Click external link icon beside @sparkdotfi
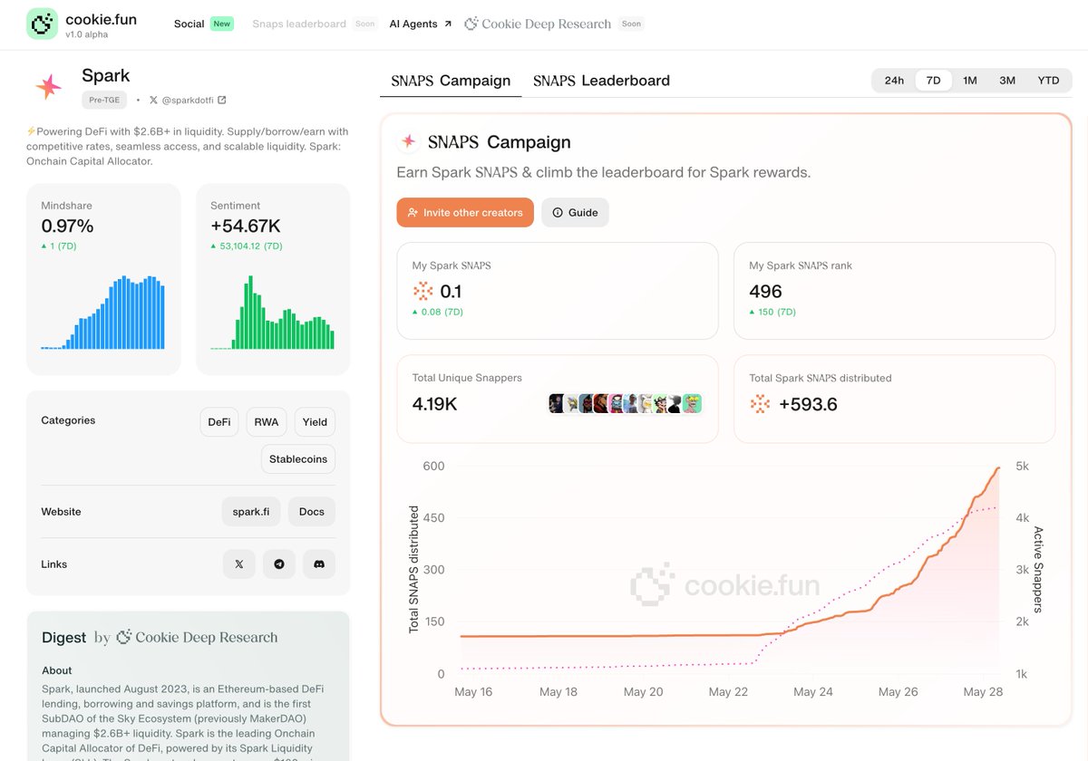The image size is (1088, 761). [x=222, y=100]
